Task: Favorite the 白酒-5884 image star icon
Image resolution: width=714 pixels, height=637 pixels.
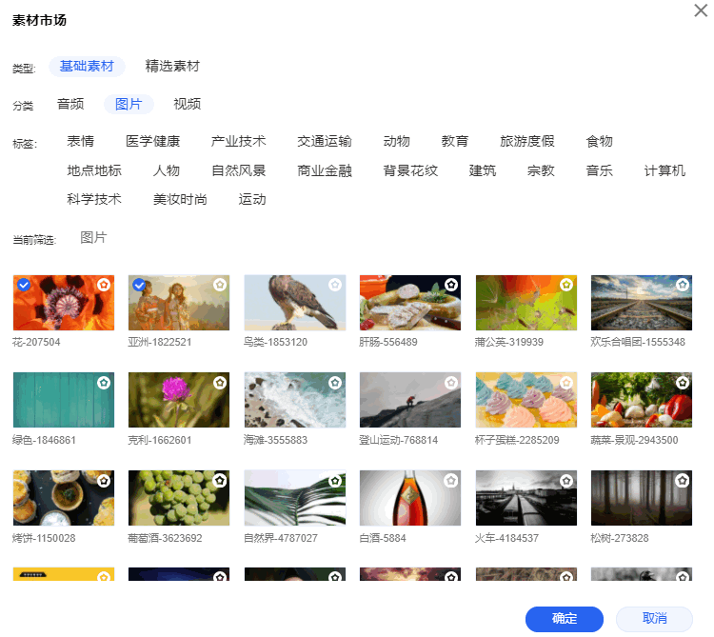Action: (x=451, y=480)
